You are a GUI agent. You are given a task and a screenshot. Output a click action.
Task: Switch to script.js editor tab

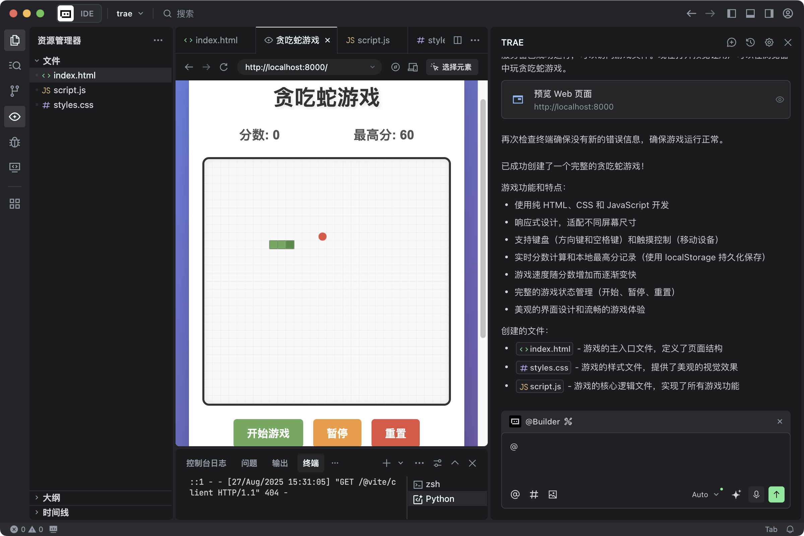click(372, 40)
